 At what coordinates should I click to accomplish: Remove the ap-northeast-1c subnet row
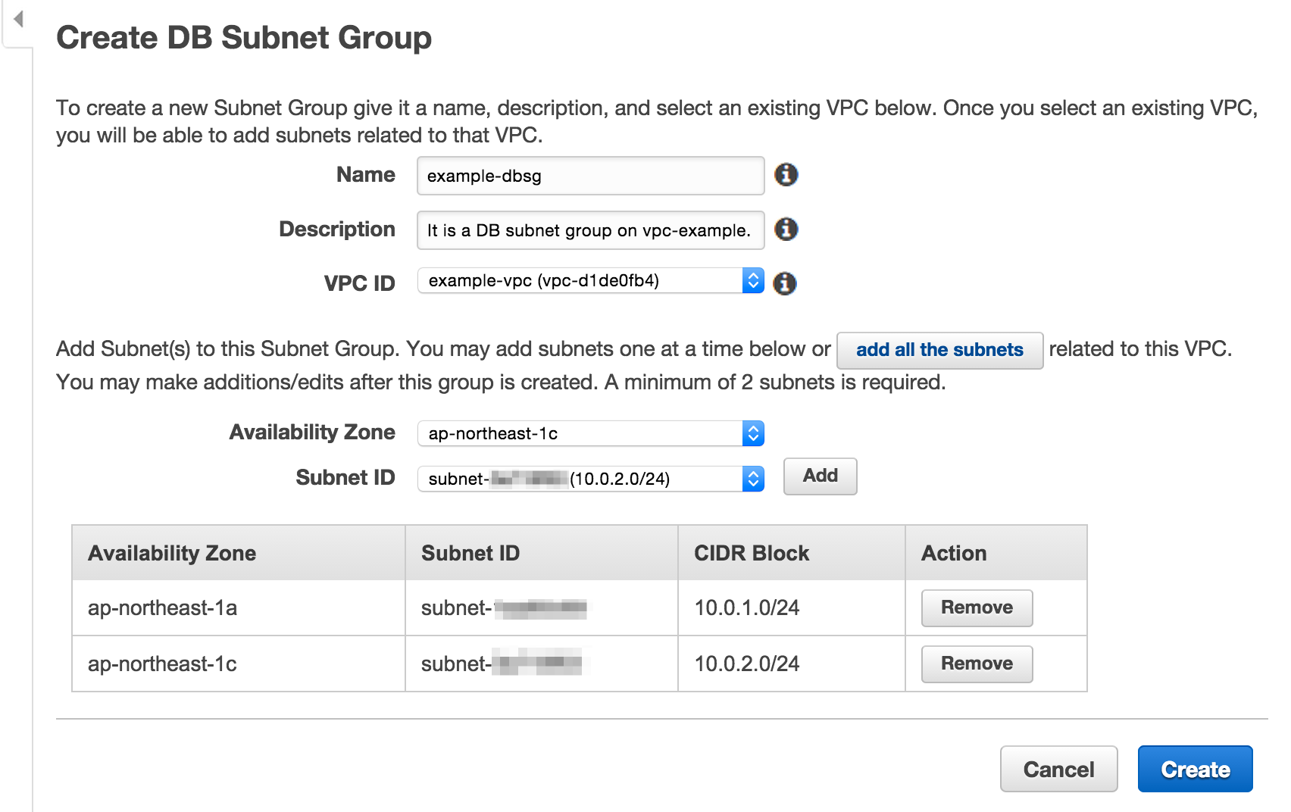point(976,664)
